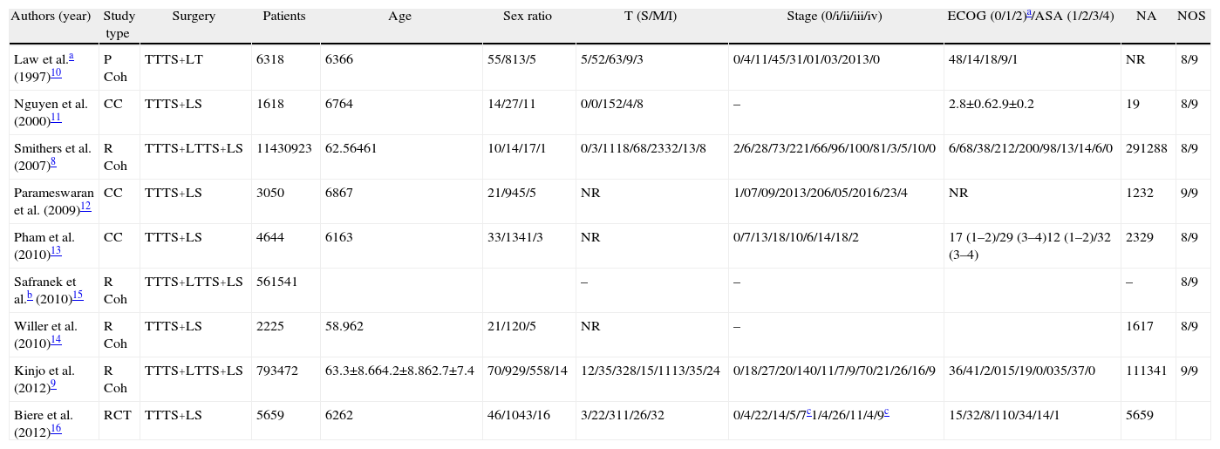Open reference 13 next to Pham et al.
The height and width of the screenshot is (449, 1220).
click(x=56, y=250)
